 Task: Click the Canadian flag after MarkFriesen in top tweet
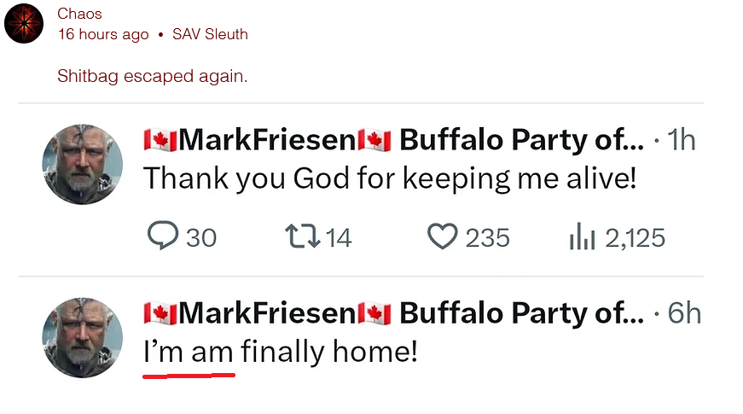coord(374,140)
